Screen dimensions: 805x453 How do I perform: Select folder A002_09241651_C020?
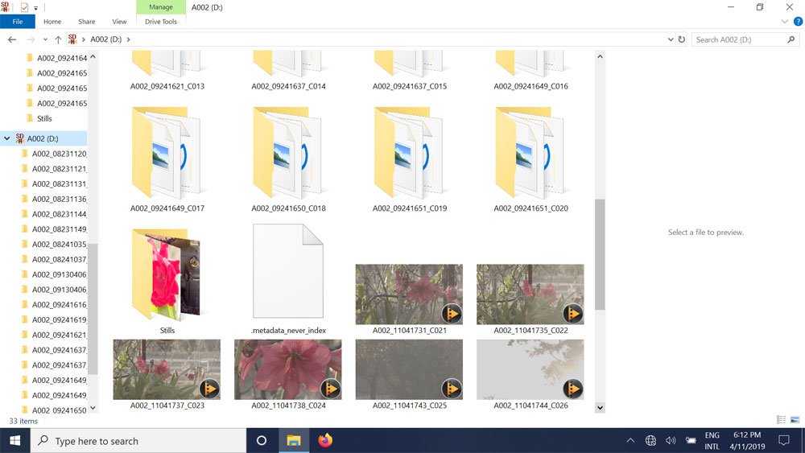530,159
